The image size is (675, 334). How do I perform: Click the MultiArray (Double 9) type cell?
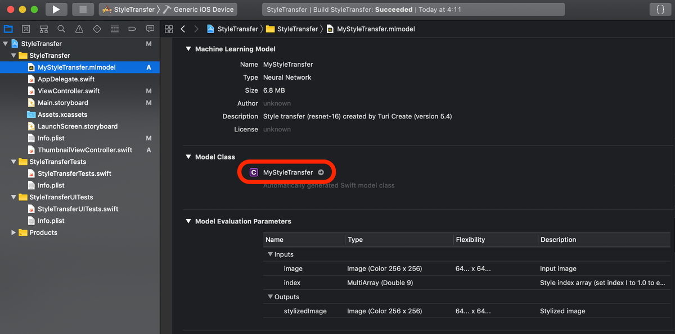(x=380, y=283)
